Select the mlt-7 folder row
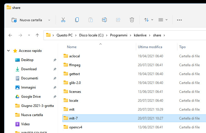Viewport: 206px width, 133px height. pyautogui.click(x=134, y=118)
